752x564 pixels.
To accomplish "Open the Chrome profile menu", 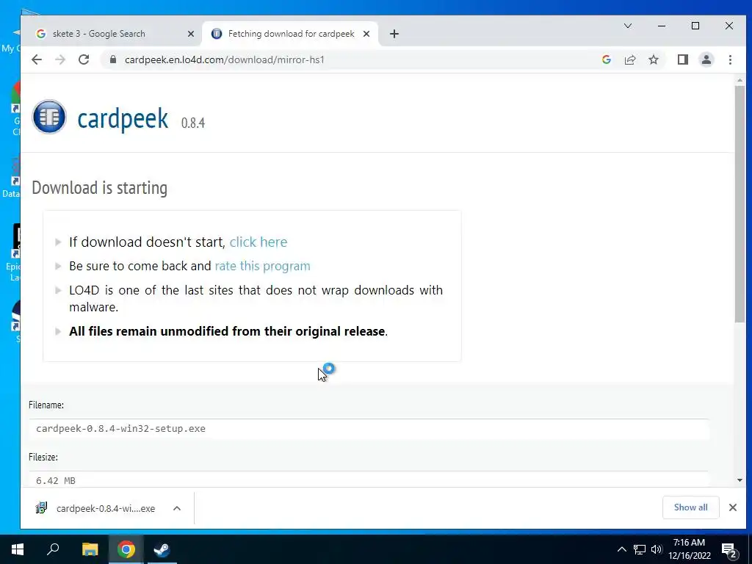I will coord(706,59).
